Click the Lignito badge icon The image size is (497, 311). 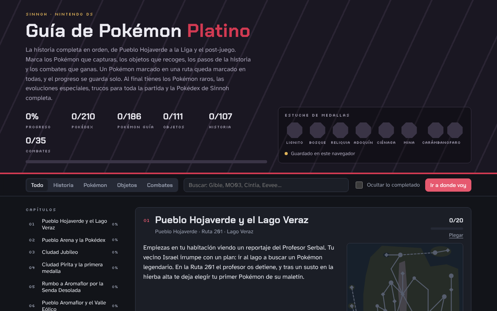295,130
